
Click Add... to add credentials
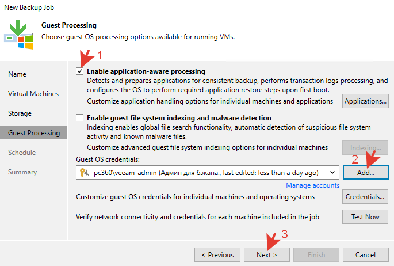tap(365, 172)
